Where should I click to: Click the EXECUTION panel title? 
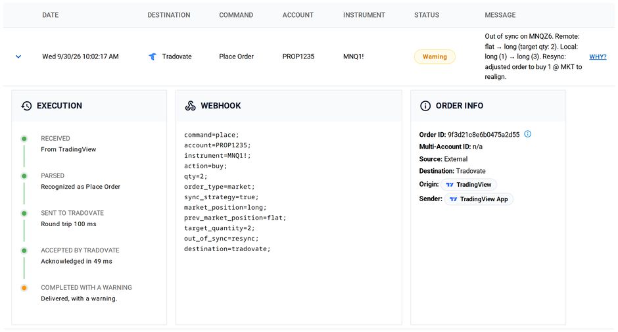click(x=60, y=106)
